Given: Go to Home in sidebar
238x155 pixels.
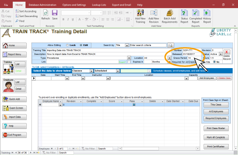Looking at the screenshot, I should coord(14,46).
